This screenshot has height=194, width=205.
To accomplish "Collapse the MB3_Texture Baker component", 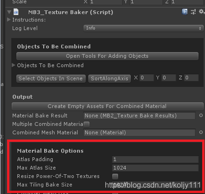I will (9, 12).
